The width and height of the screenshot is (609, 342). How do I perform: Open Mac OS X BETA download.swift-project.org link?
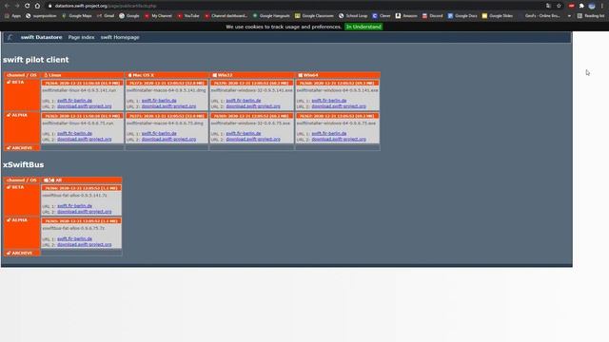point(168,106)
